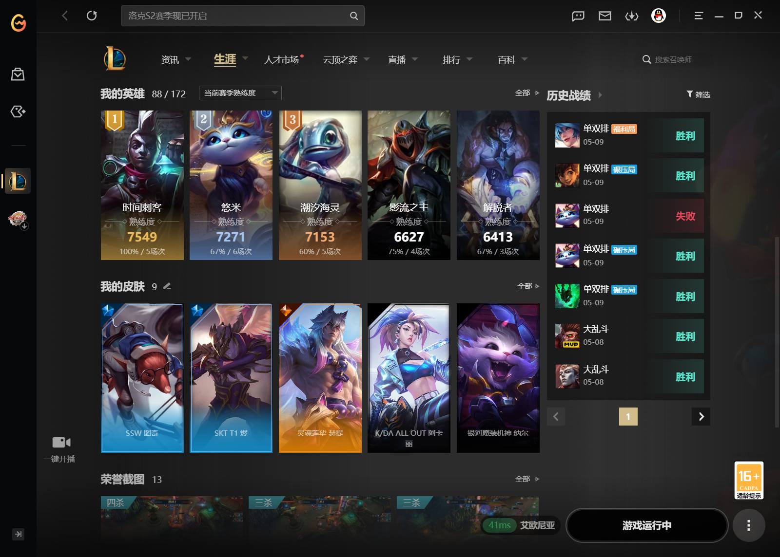Open the 影流之主 hero card
The width and height of the screenshot is (780, 557).
click(409, 185)
